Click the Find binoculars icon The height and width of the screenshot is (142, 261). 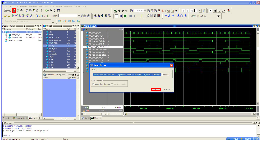point(51,11)
